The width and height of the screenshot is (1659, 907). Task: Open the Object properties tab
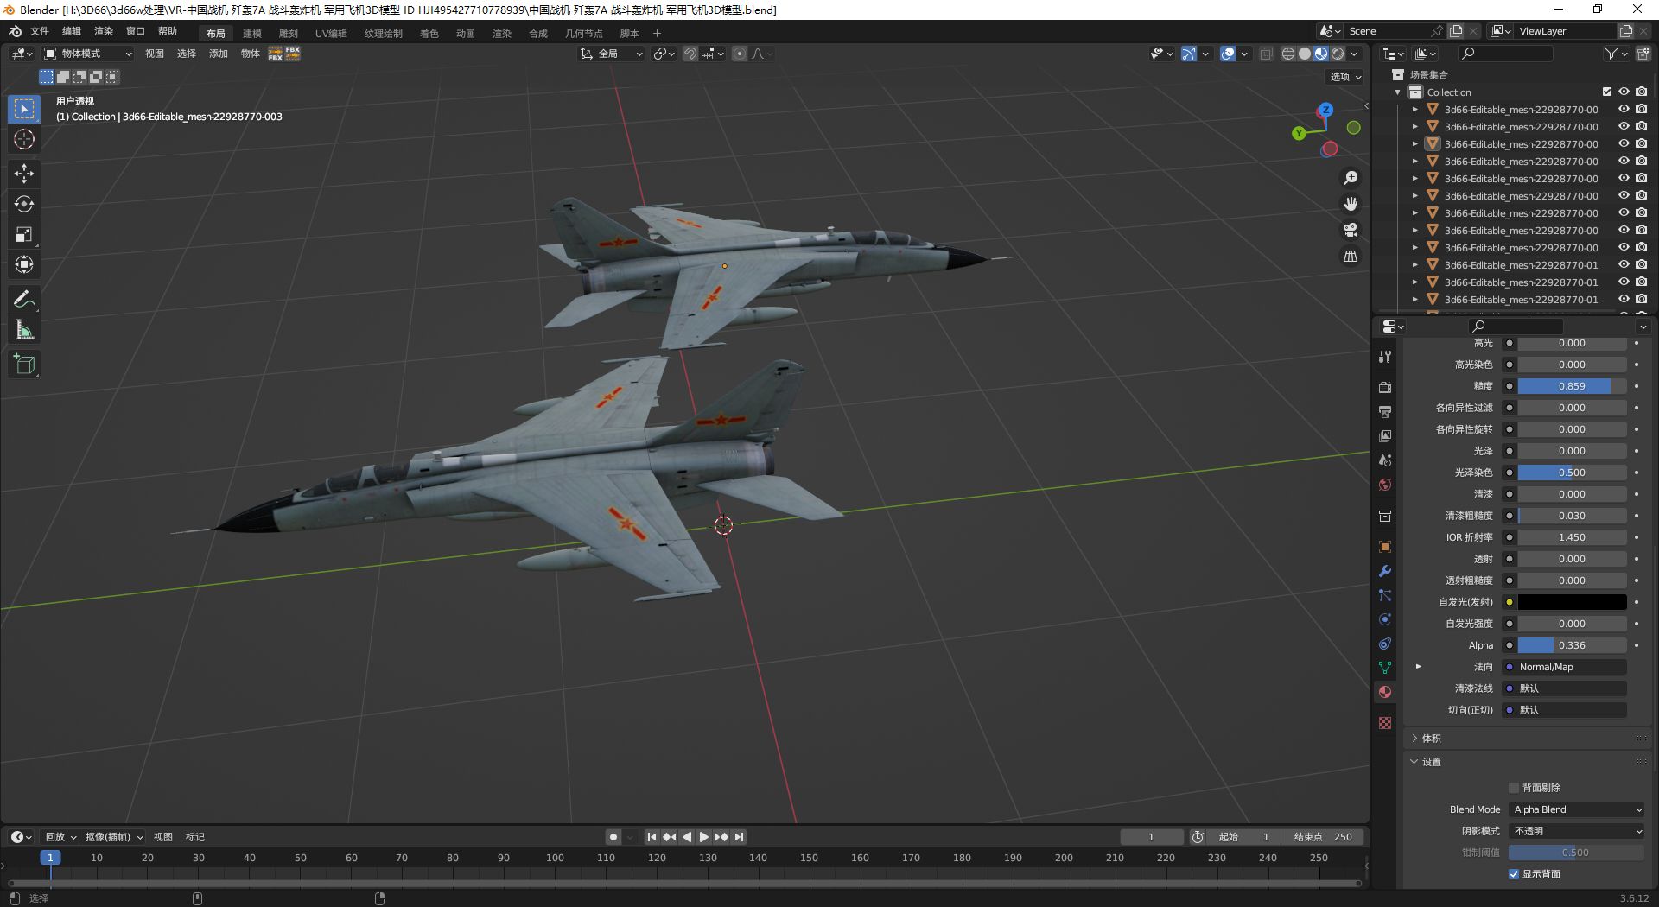(1385, 547)
